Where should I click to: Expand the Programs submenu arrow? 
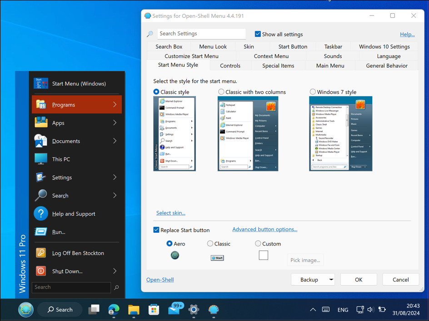(x=115, y=105)
